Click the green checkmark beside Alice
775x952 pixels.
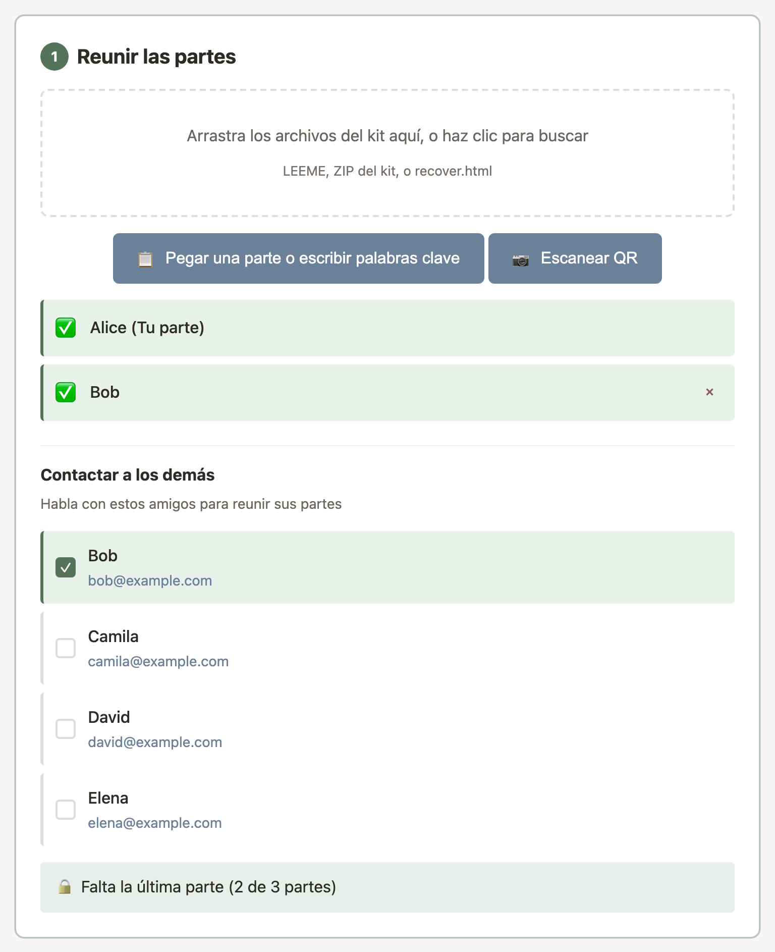(66, 328)
